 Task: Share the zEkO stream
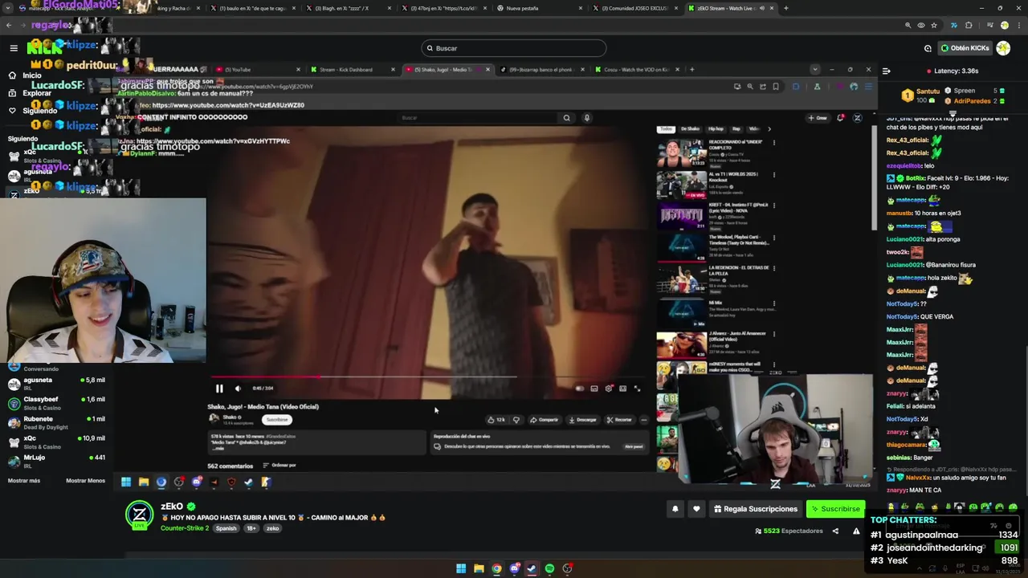click(x=835, y=531)
